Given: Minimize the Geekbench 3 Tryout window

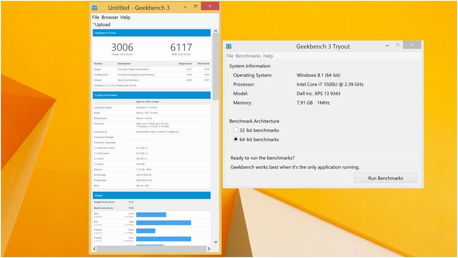Looking at the screenshot, I should coord(386,45).
